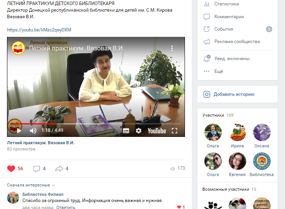Toggle video subtitles icon
This screenshot has width=285, height=209.
tap(126, 131)
